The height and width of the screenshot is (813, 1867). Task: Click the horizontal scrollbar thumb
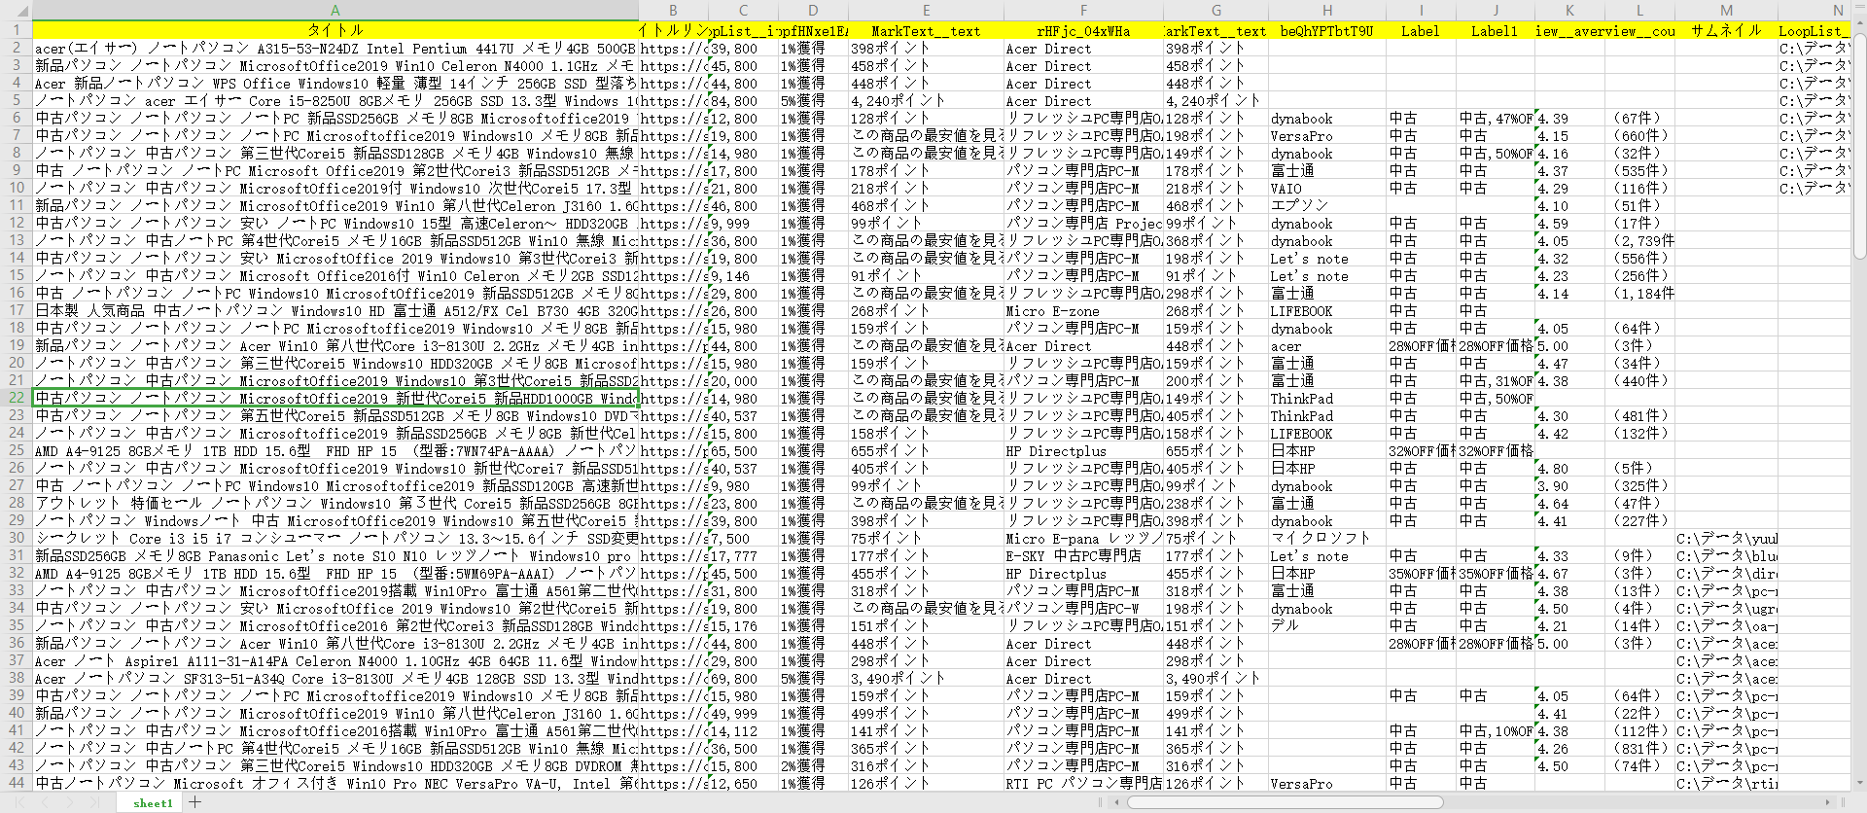click(x=1284, y=802)
